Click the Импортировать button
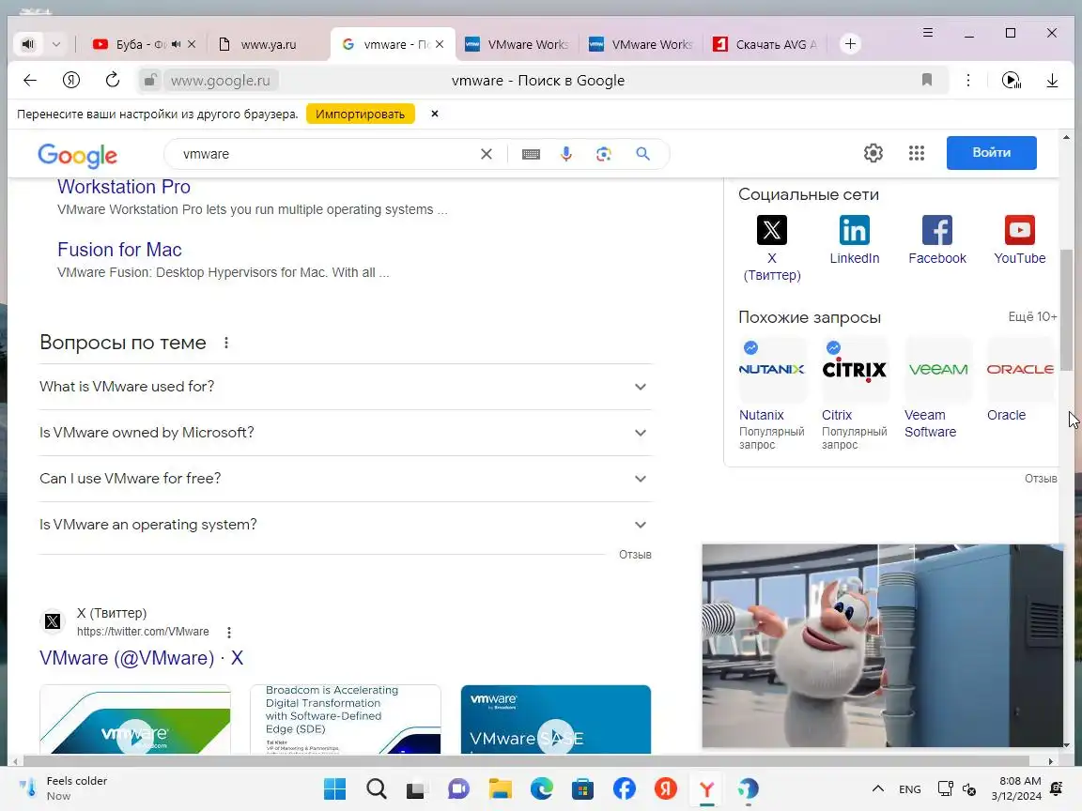This screenshot has width=1082, height=811. [361, 114]
